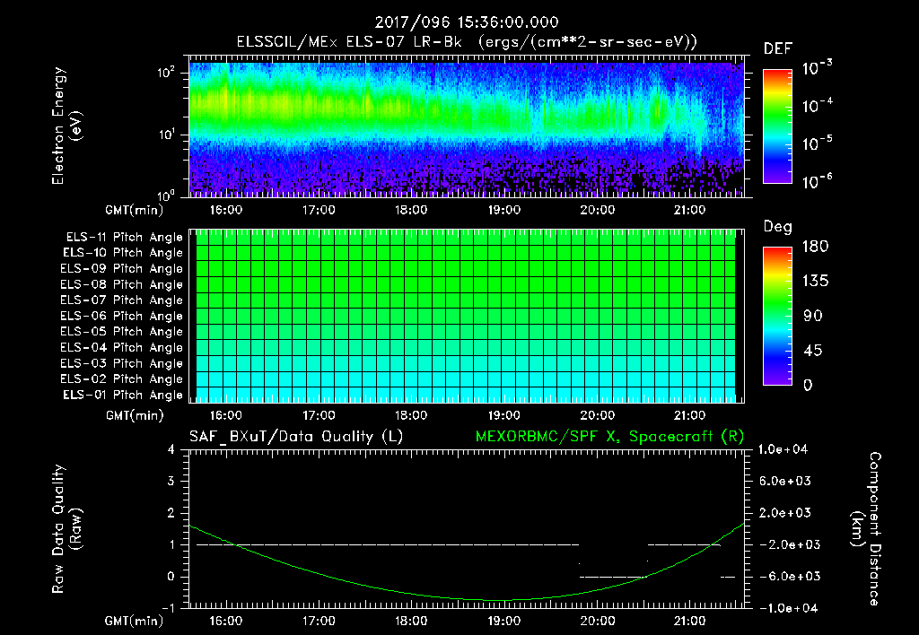Image resolution: width=919 pixels, height=635 pixels.
Task: Select the ELS-07 Pitch Angle row label
Action: click(122, 300)
